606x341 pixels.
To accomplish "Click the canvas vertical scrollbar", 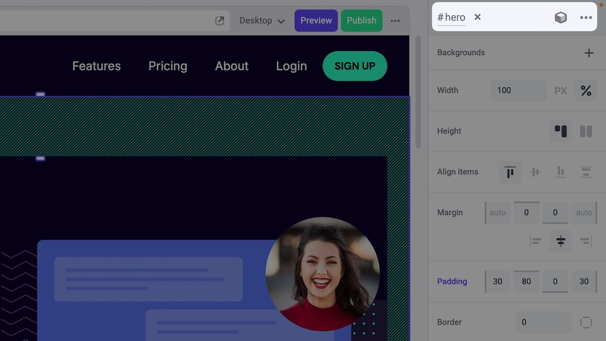I will click(418, 93).
